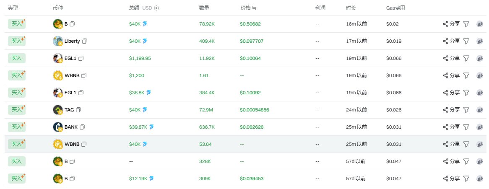Viewport: 489px width, 189px height.
Task: Filter by the TAG token row
Action: [466, 110]
